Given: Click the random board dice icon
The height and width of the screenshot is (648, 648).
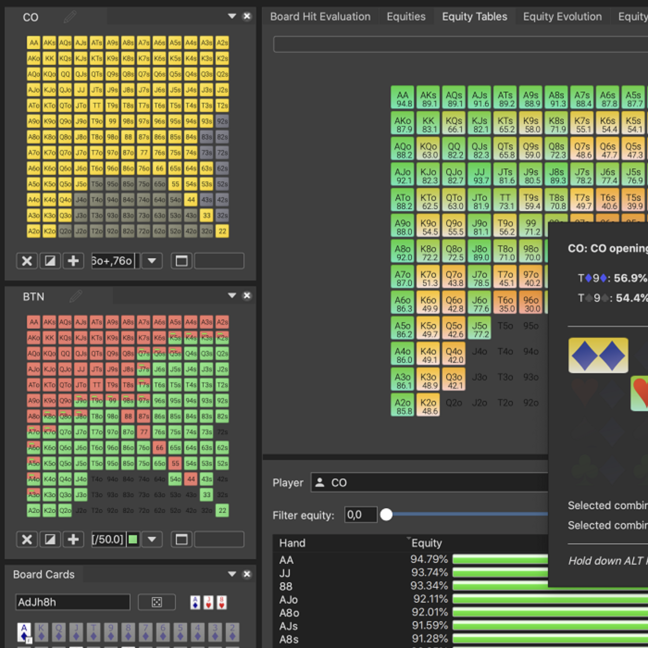Looking at the screenshot, I should point(157,602).
